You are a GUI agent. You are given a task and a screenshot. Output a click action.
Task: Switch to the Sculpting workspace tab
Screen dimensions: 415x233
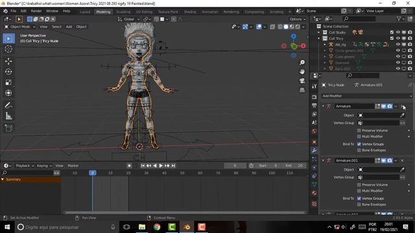click(x=123, y=12)
